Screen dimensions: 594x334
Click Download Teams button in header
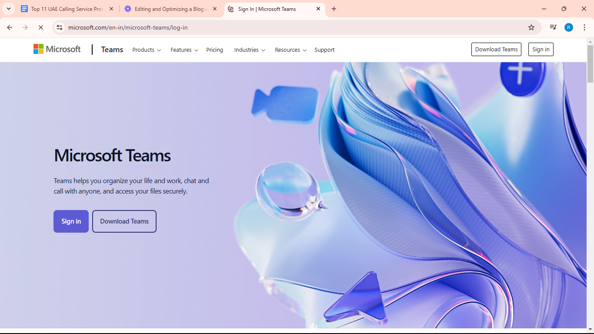tap(496, 50)
